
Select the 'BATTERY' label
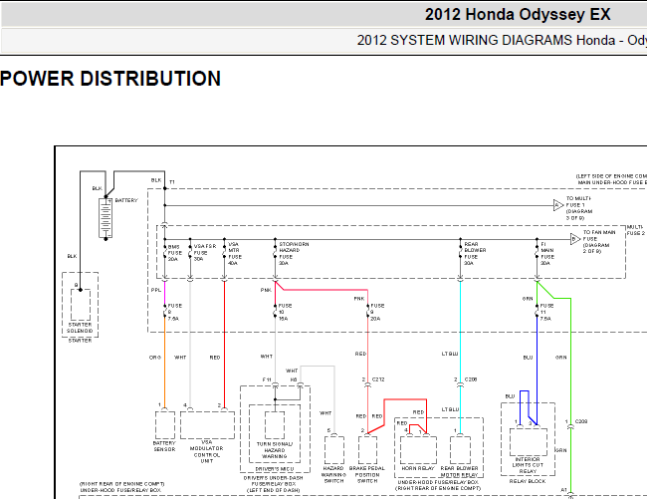126,200
